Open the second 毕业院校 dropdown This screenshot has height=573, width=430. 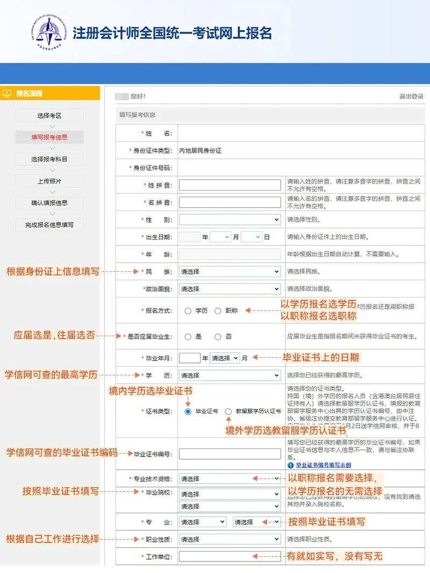pos(230,506)
